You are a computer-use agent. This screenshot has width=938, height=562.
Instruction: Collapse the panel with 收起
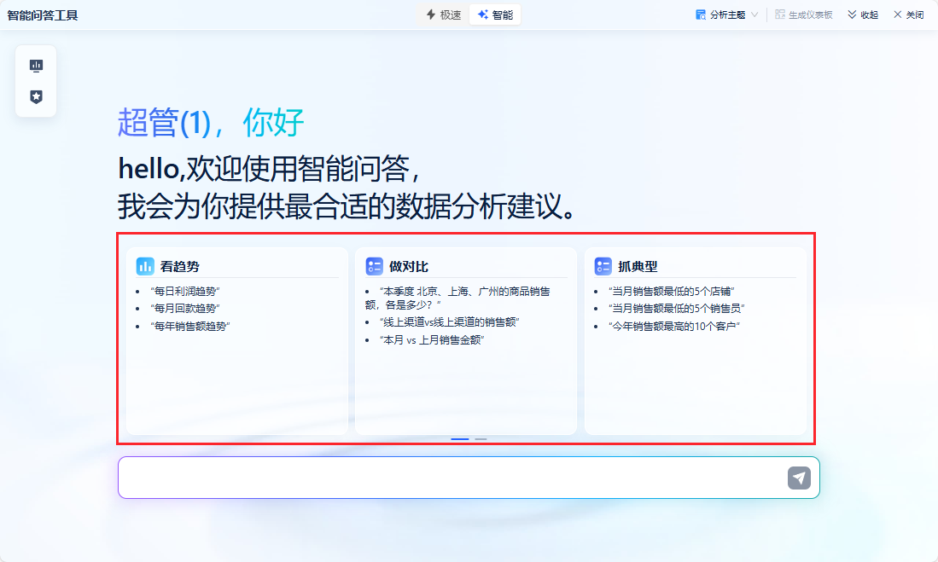(x=863, y=14)
